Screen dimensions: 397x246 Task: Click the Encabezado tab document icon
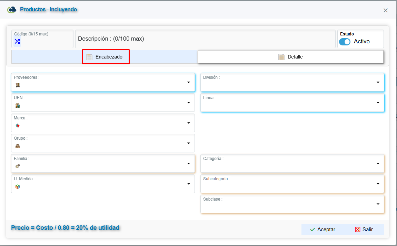[x=89, y=57]
